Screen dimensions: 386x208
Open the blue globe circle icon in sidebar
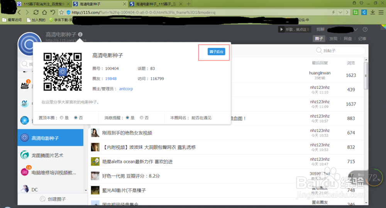pyautogui.click(x=24, y=120)
